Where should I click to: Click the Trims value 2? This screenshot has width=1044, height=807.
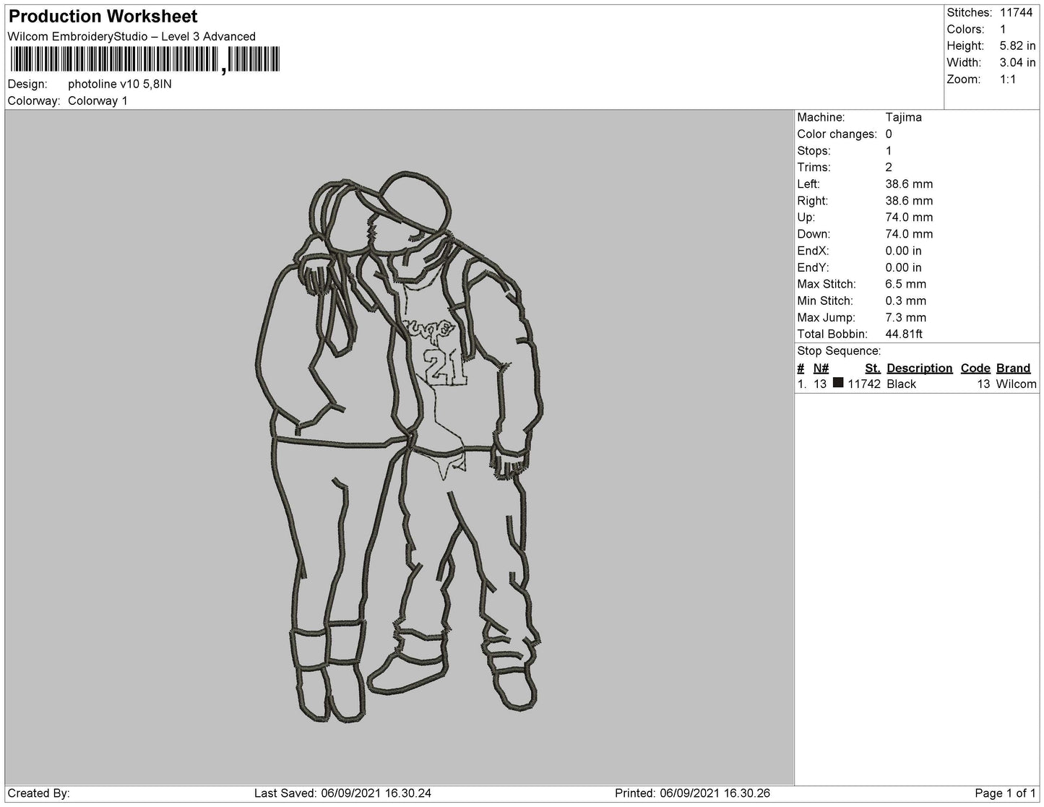(889, 167)
